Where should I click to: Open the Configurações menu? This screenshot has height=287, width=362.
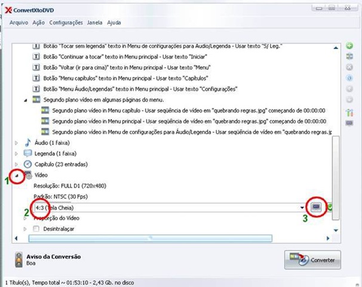click(66, 23)
